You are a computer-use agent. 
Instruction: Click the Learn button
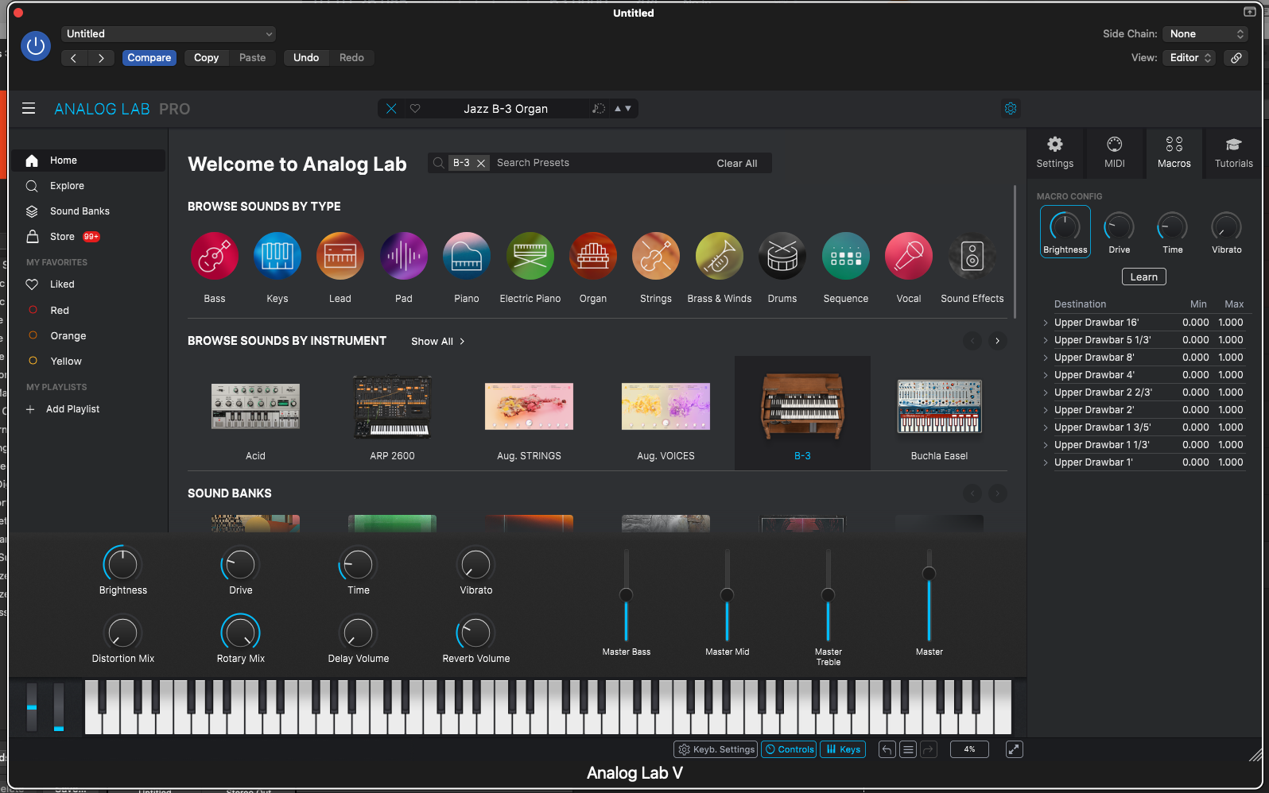pos(1144,277)
